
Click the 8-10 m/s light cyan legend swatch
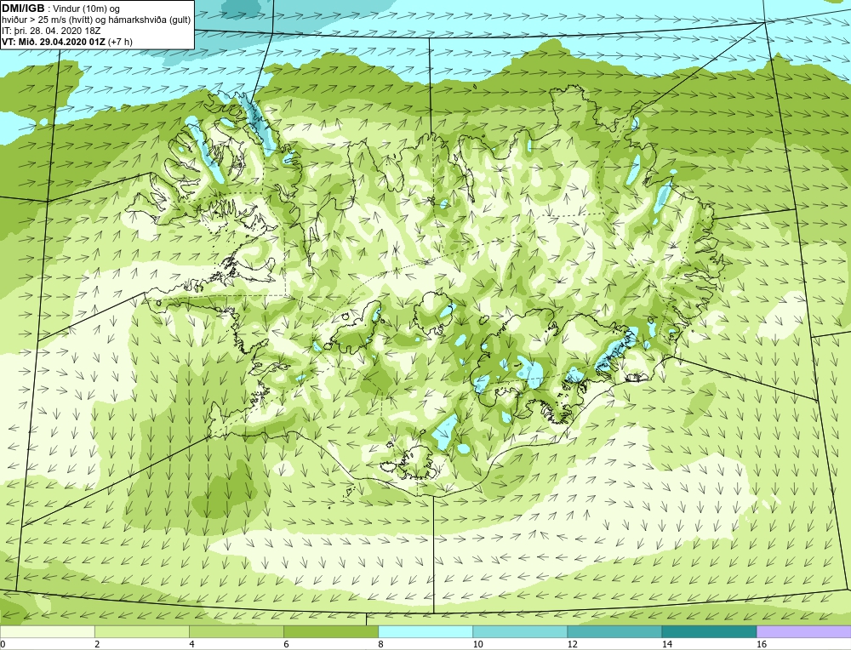point(425,631)
